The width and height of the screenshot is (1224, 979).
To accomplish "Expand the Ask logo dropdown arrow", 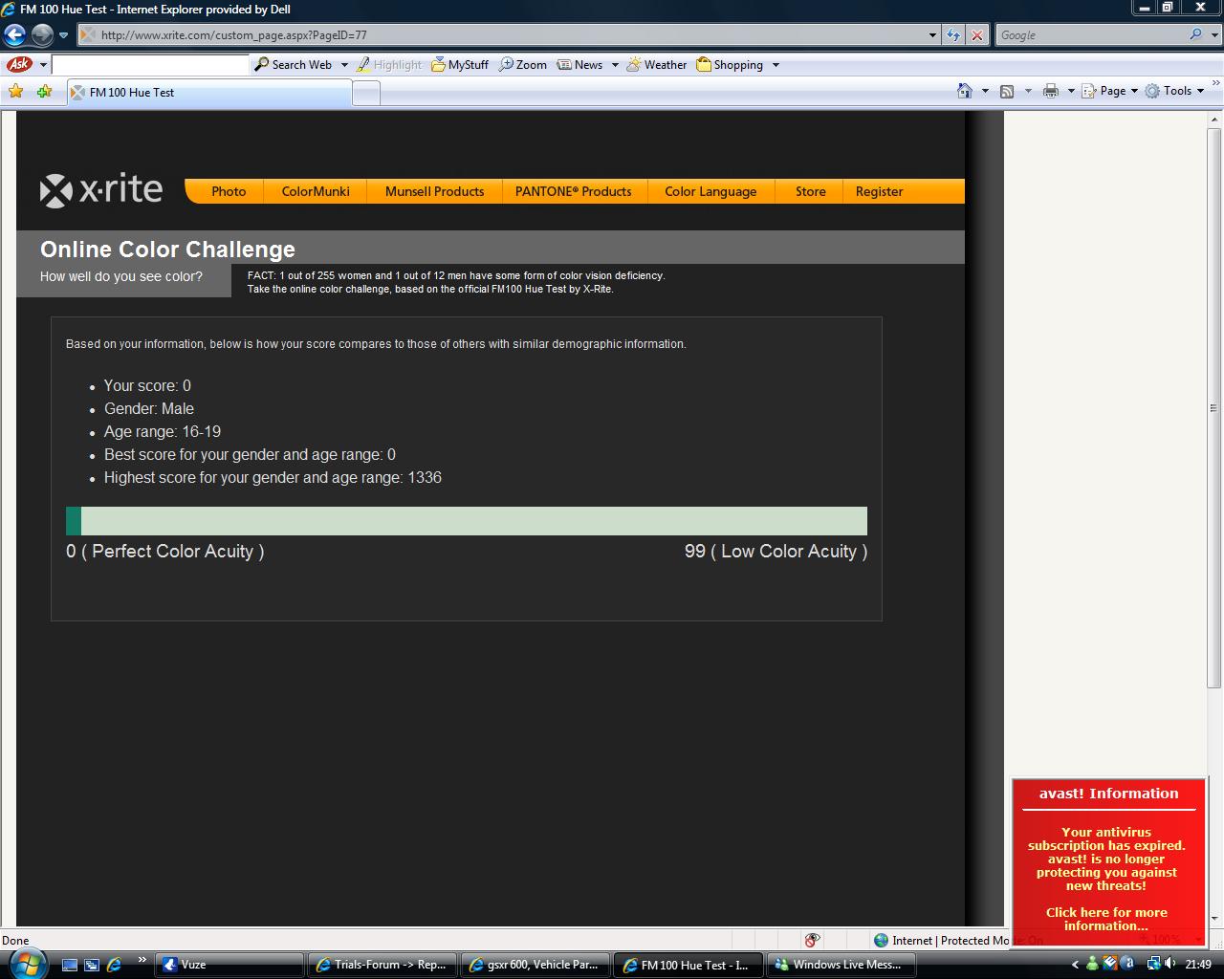I will coord(43,65).
